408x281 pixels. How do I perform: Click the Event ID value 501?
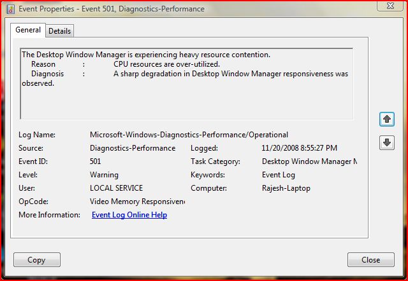coord(96,161)
